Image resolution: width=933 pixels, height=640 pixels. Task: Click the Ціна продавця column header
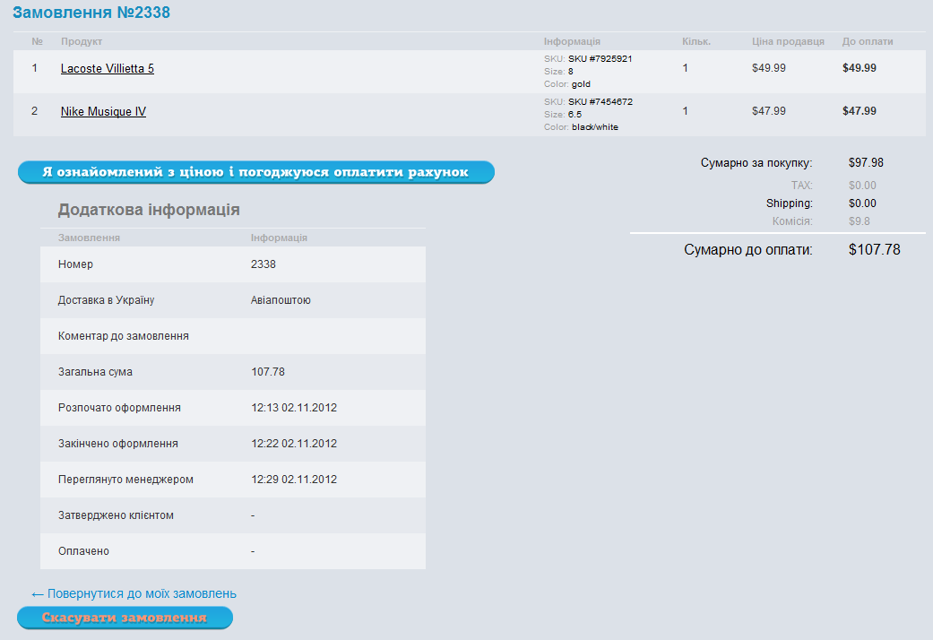pyautogui.click(x=788, y=41)
